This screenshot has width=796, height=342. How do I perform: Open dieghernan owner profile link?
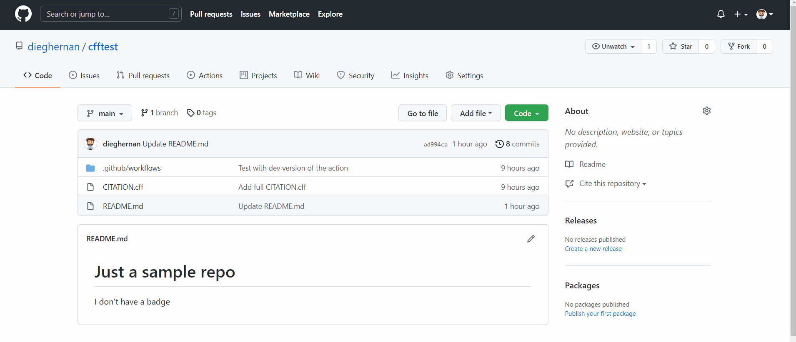click(x=53, y=47)
